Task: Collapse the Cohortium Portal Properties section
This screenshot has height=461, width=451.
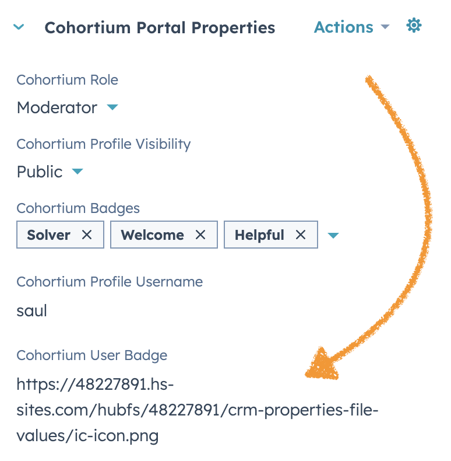Action: pyautogui.click(x=19, y=27)
